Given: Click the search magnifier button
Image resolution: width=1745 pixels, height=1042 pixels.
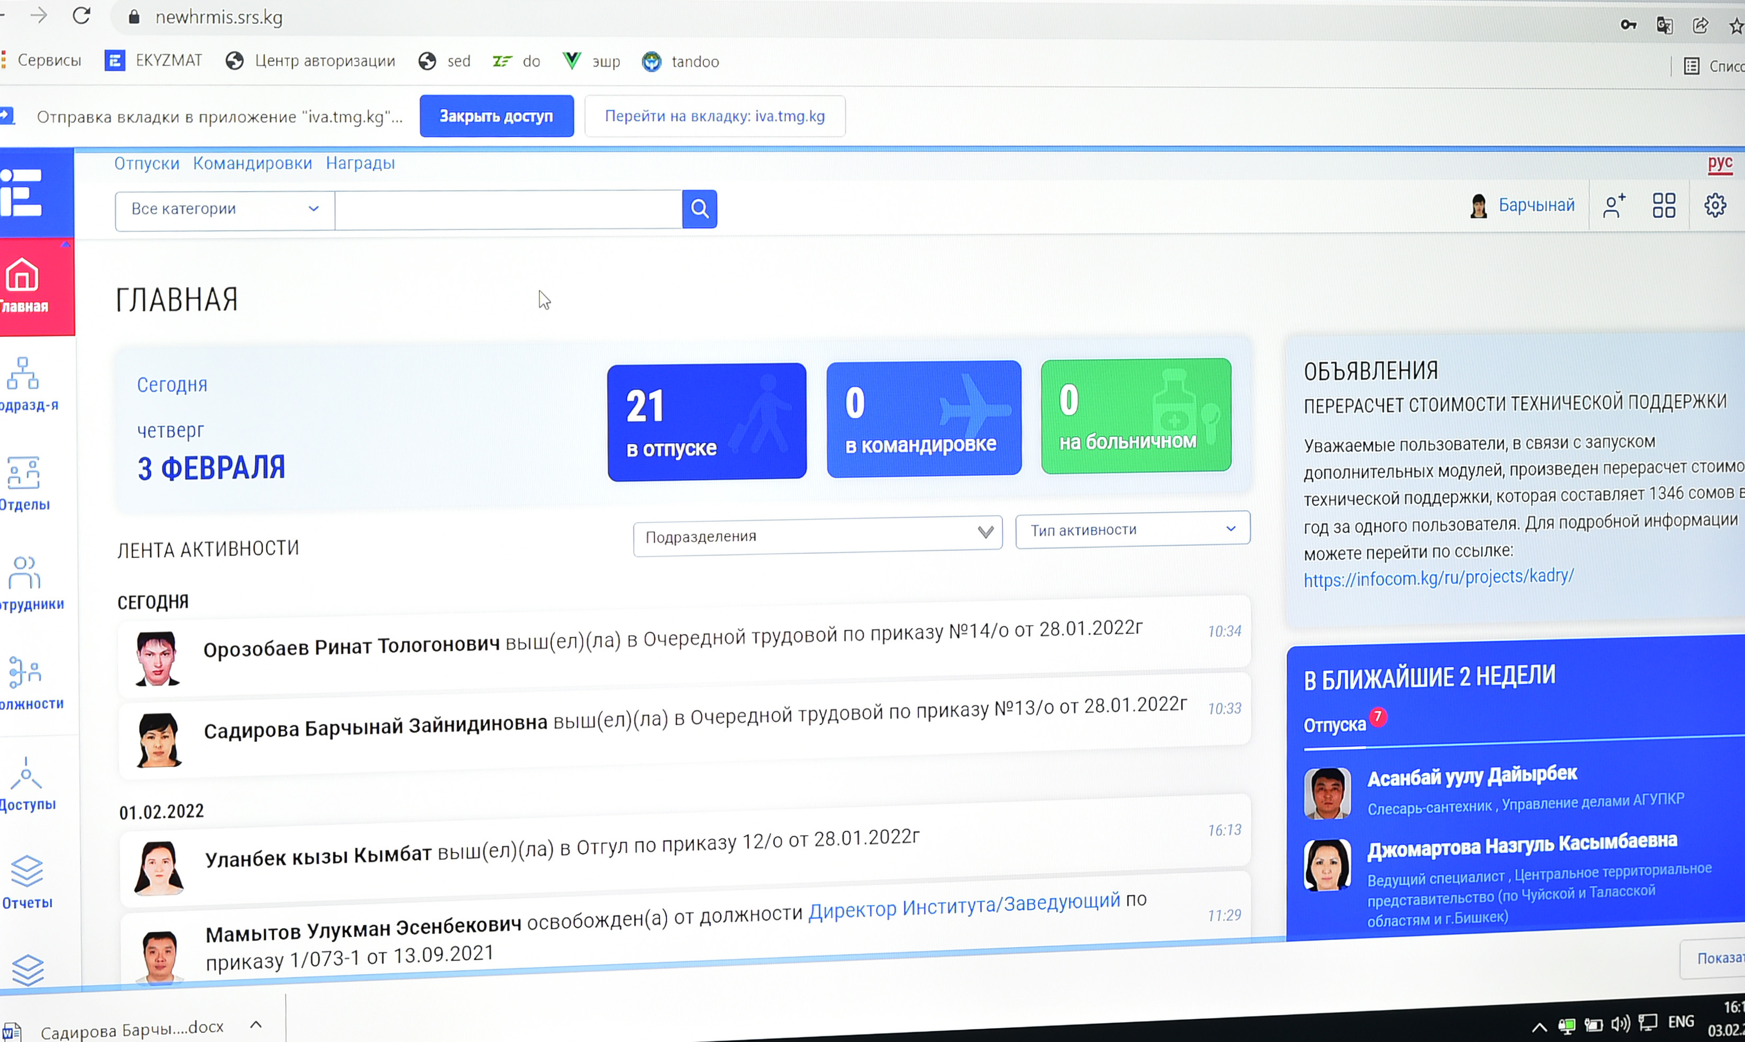Looking at the screenshot, I should click(699, 208).
